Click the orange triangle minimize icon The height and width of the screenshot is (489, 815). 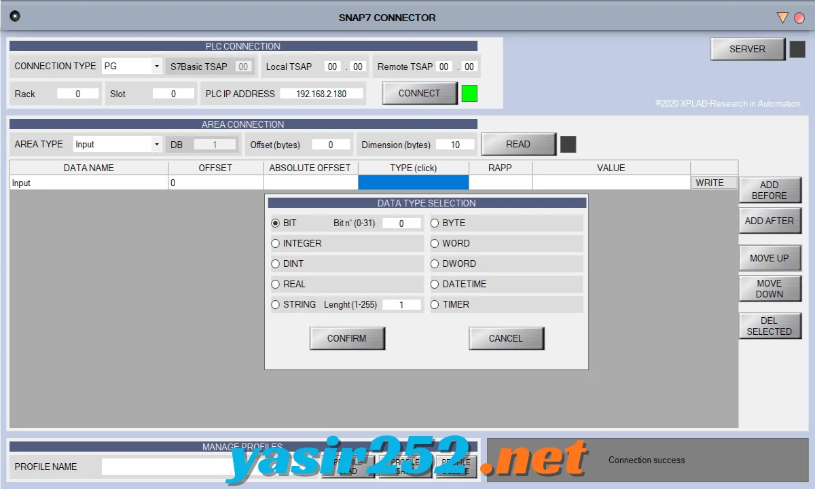782,18
